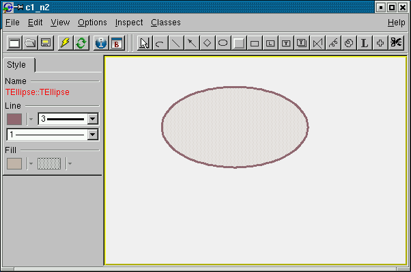
Task: Select the Latex text L tool
Action: click(365, 43)
